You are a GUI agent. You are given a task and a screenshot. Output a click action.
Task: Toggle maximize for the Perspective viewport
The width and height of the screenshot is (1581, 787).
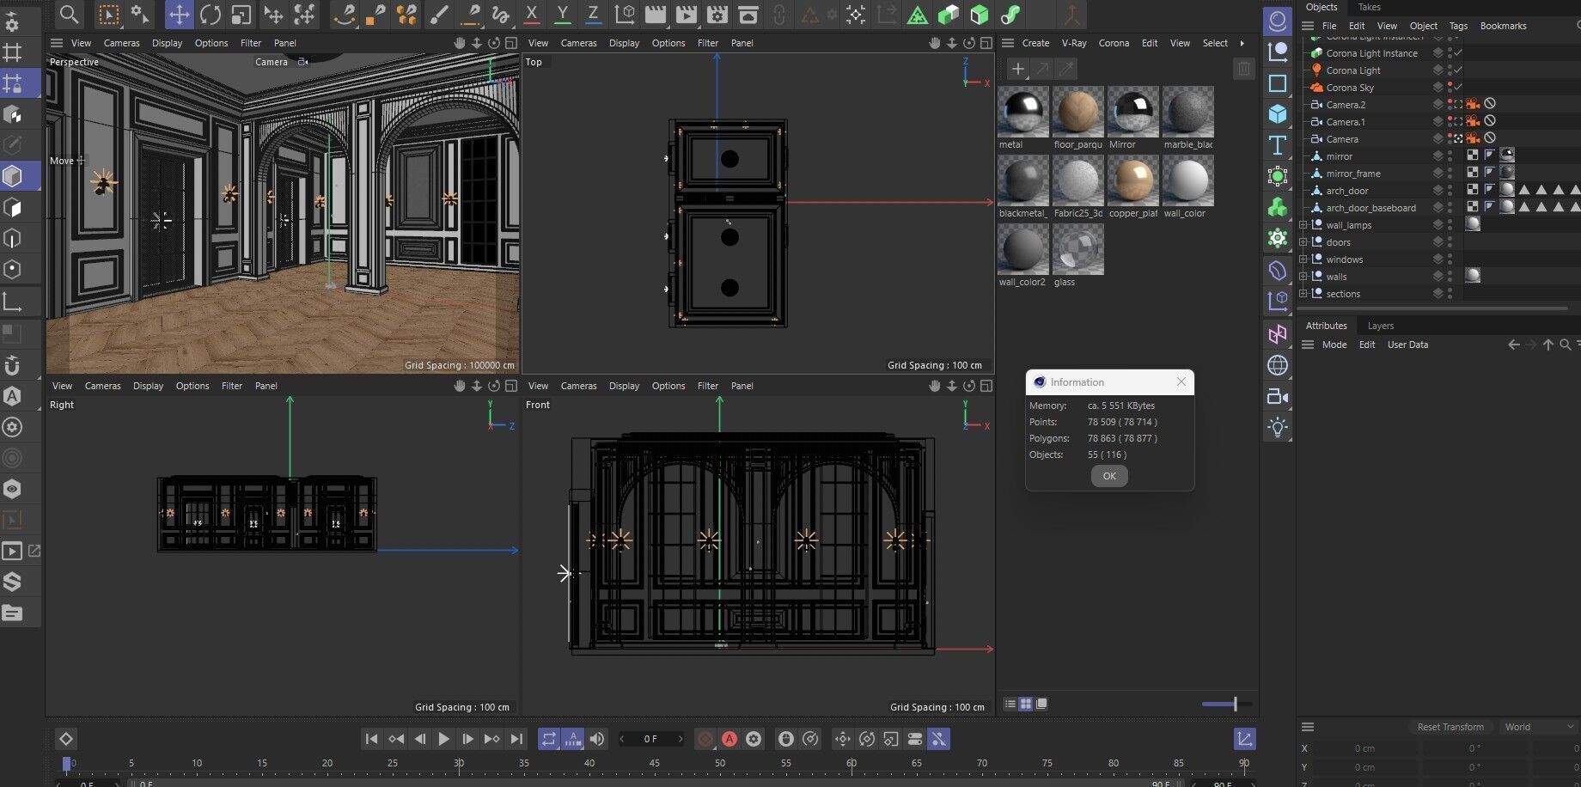510,43
